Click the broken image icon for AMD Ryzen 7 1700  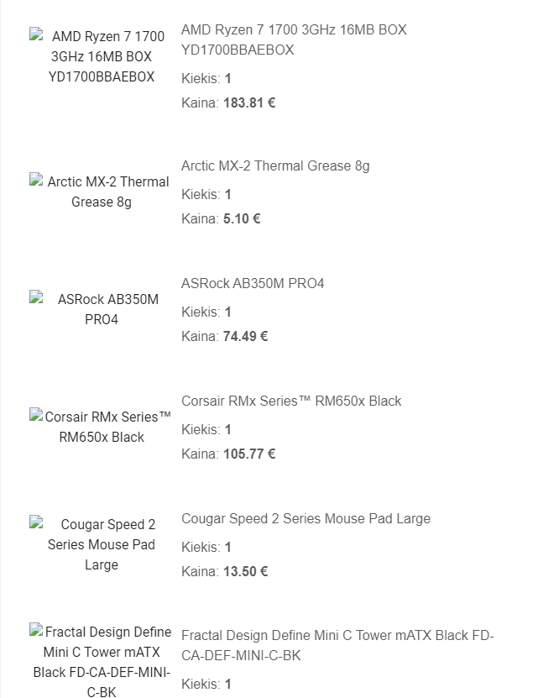click(x=36, y=34)
